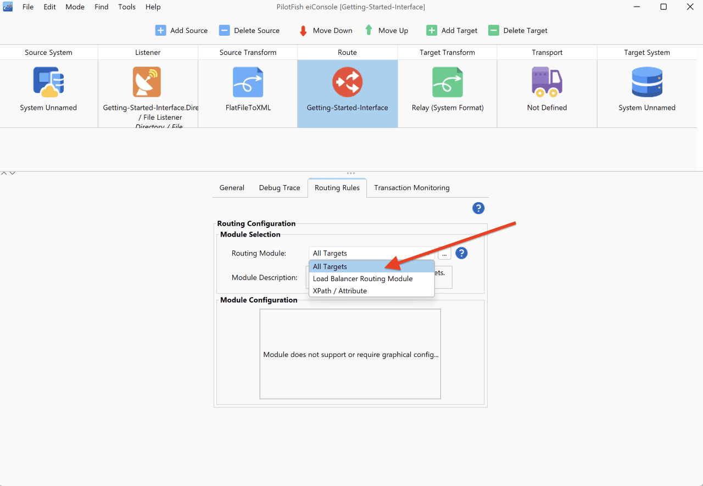
Task: Click the Add Source label
Action: [189, 31]
